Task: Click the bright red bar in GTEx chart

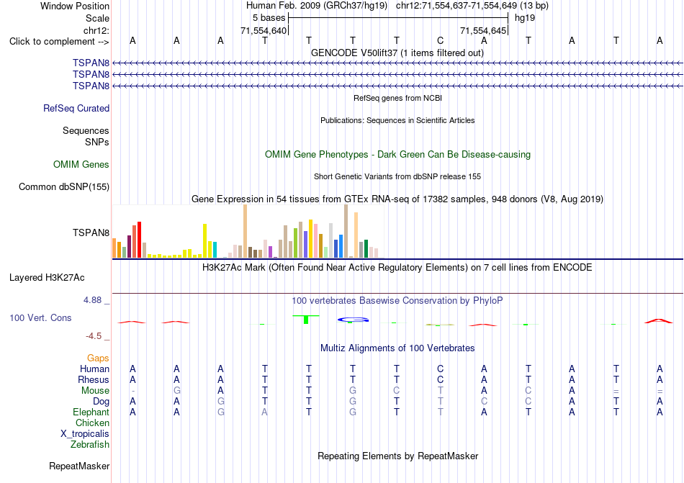Action: (139, 240)
